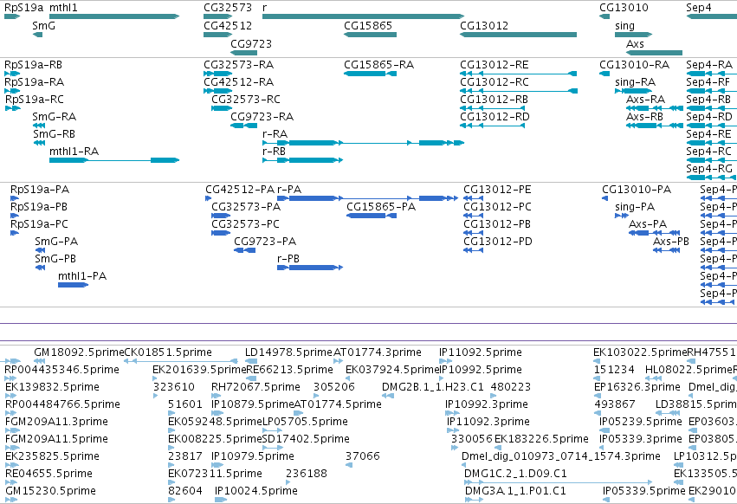The image size is (737, 504).
Task: Click transcript CG32573-RA
Action: coord(239,65)
